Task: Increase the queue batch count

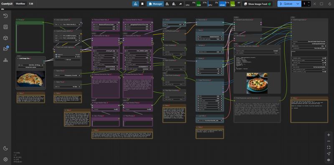Action: pyautogui.click(x=309, y=2)
